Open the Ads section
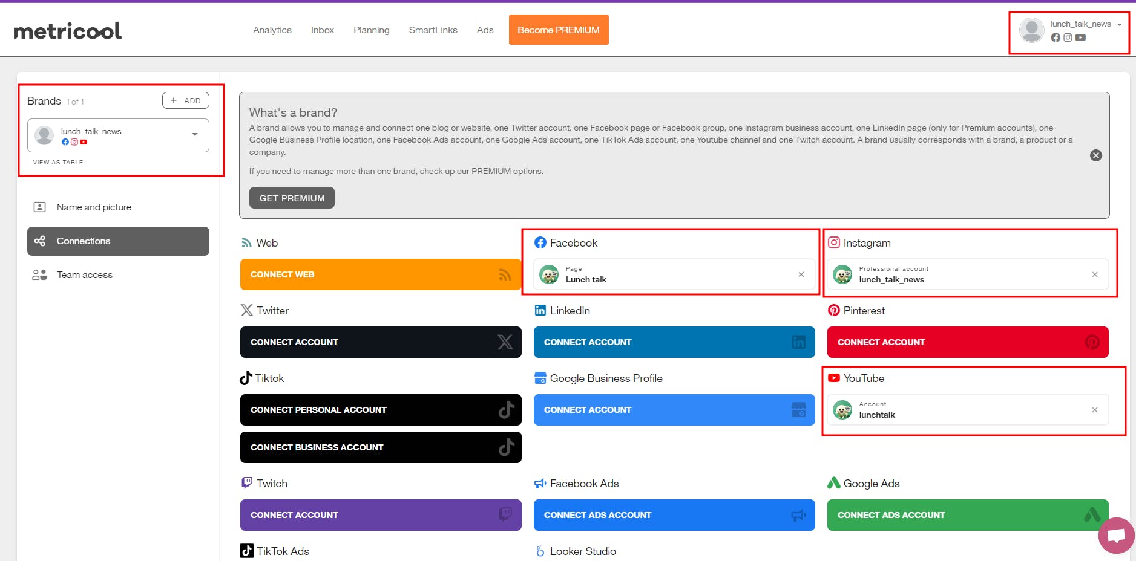The height and width of the screenshot is (561, 1136). click(x=485, y=30)
